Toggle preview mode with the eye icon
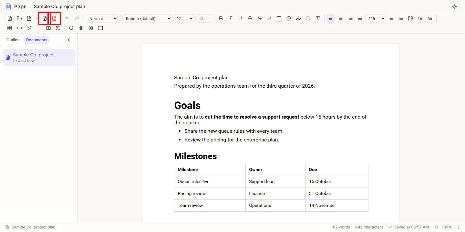465x232 pixels. tap(81, 28)
